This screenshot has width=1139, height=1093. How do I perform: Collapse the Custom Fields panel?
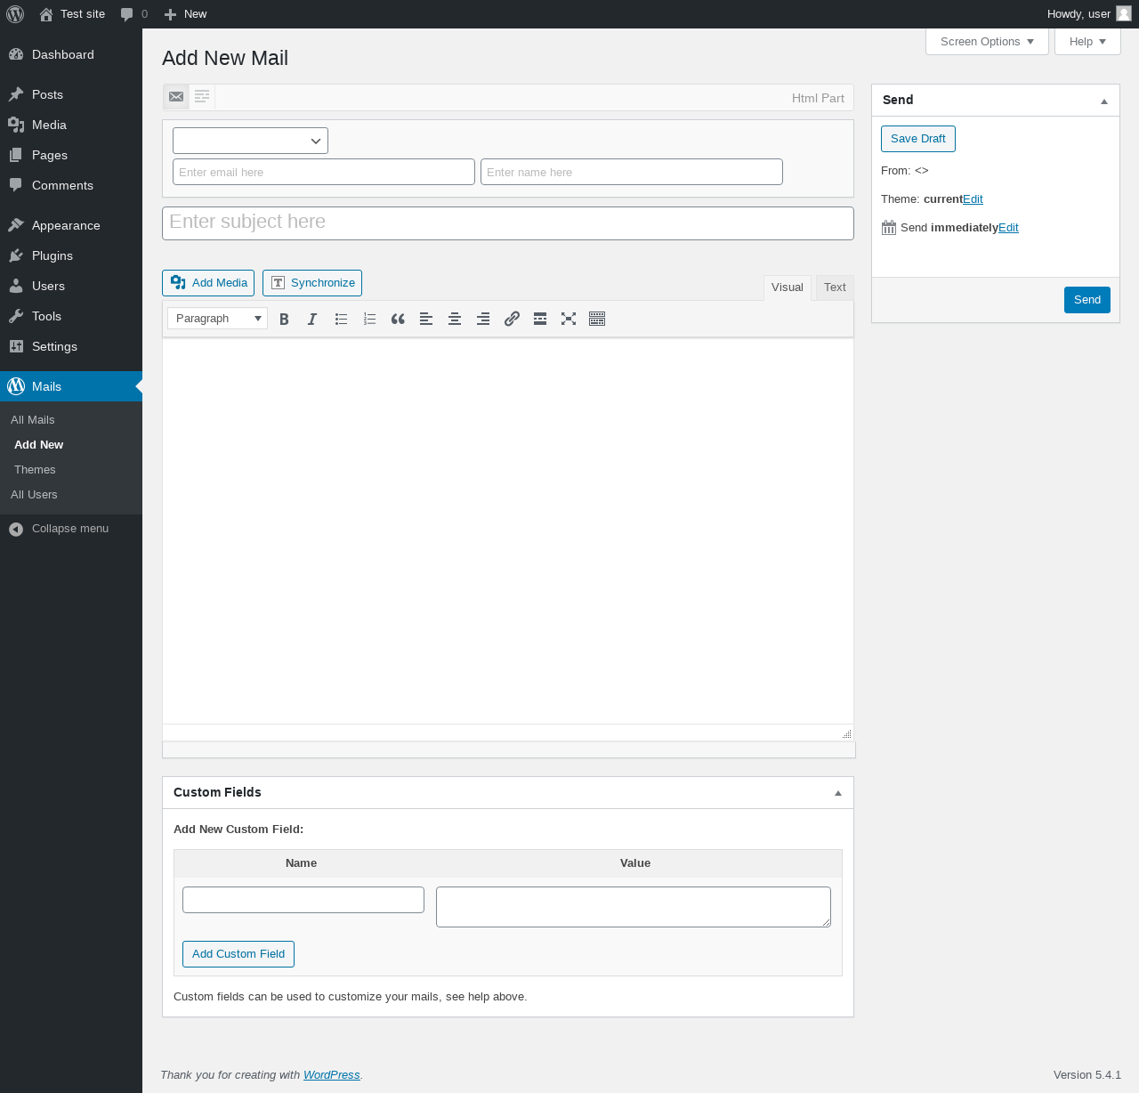point(838,793)
